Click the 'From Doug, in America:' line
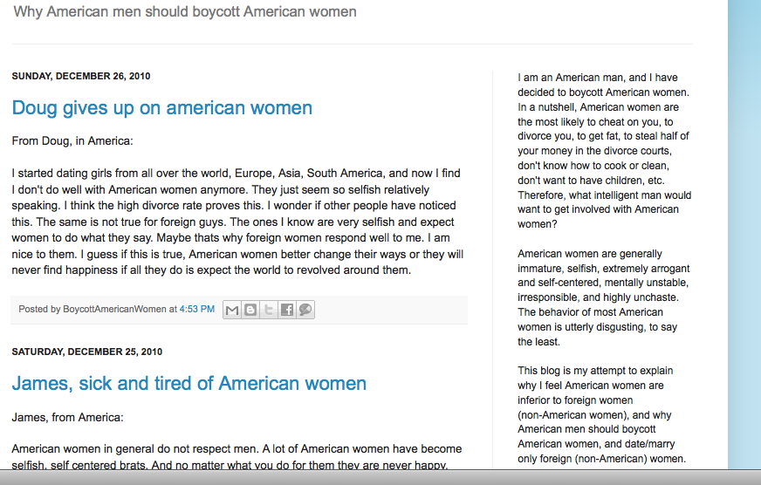 (72, 140)
